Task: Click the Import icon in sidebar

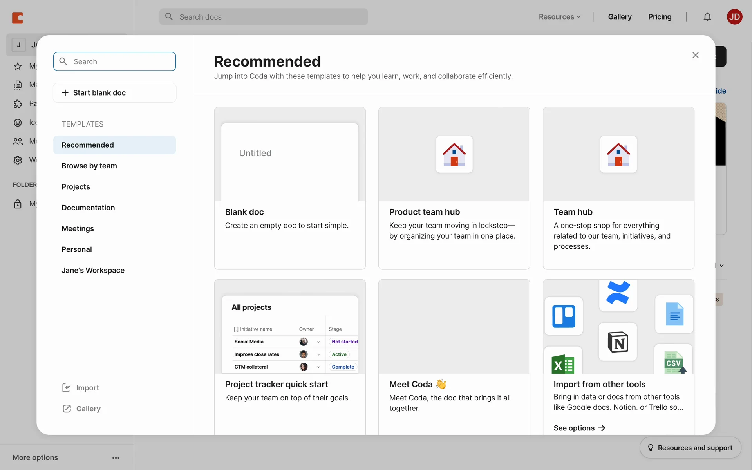Action: pyautogui.click(x=67, y=388)
